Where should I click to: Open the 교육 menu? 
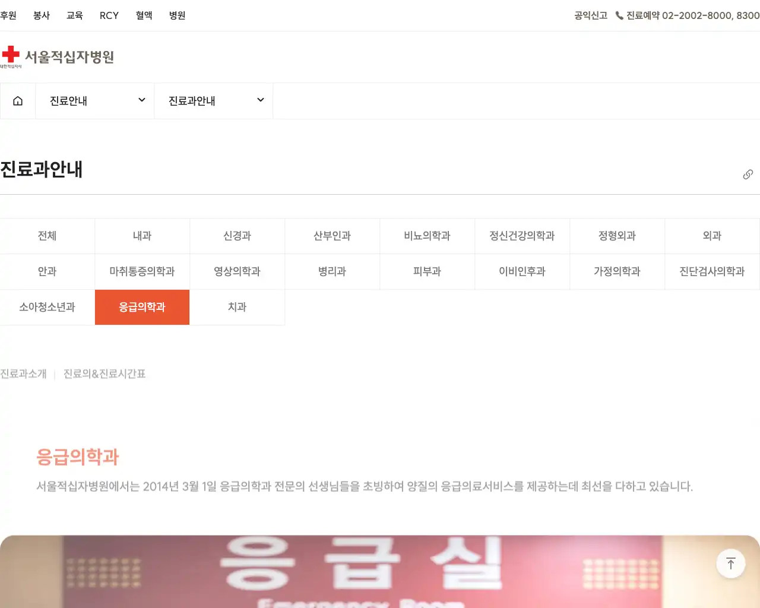click(75, 15)
